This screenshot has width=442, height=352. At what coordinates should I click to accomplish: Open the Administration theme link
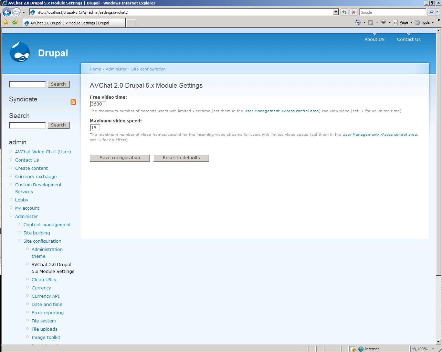pyautogui.click(x=47, y=253)
